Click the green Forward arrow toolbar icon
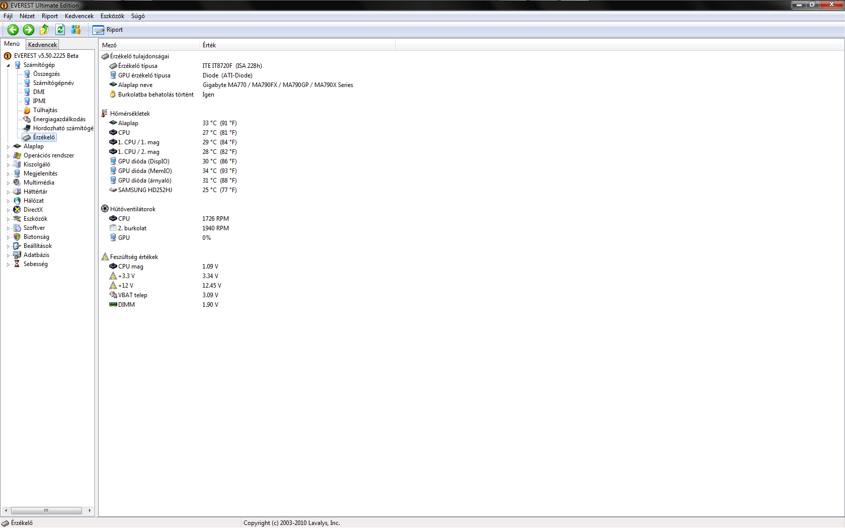Screen dimensions: 845x528 point(29,30)
